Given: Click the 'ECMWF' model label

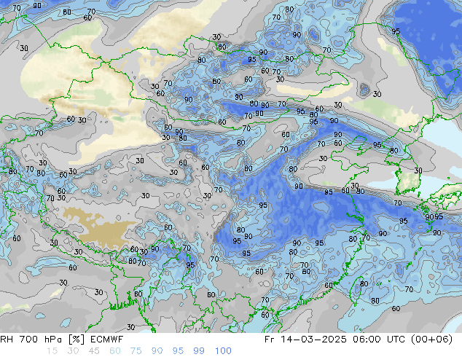Looking at the screenshot, I should 106,340.
